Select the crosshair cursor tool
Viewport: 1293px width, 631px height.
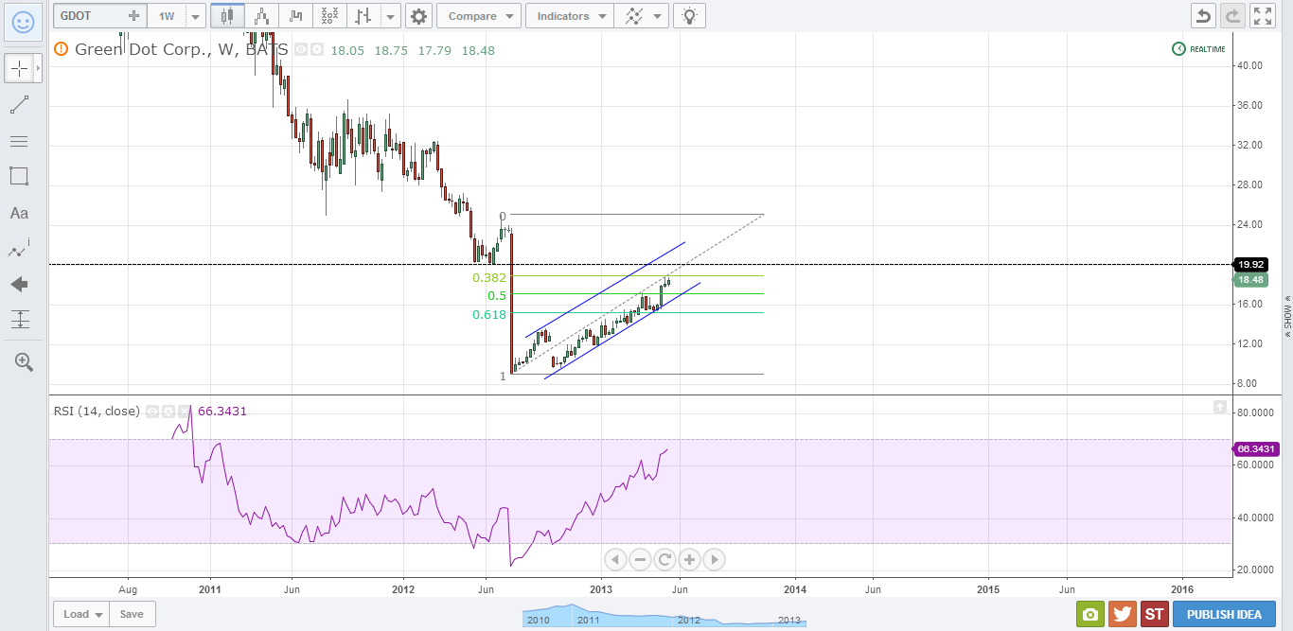pos(19,69)
